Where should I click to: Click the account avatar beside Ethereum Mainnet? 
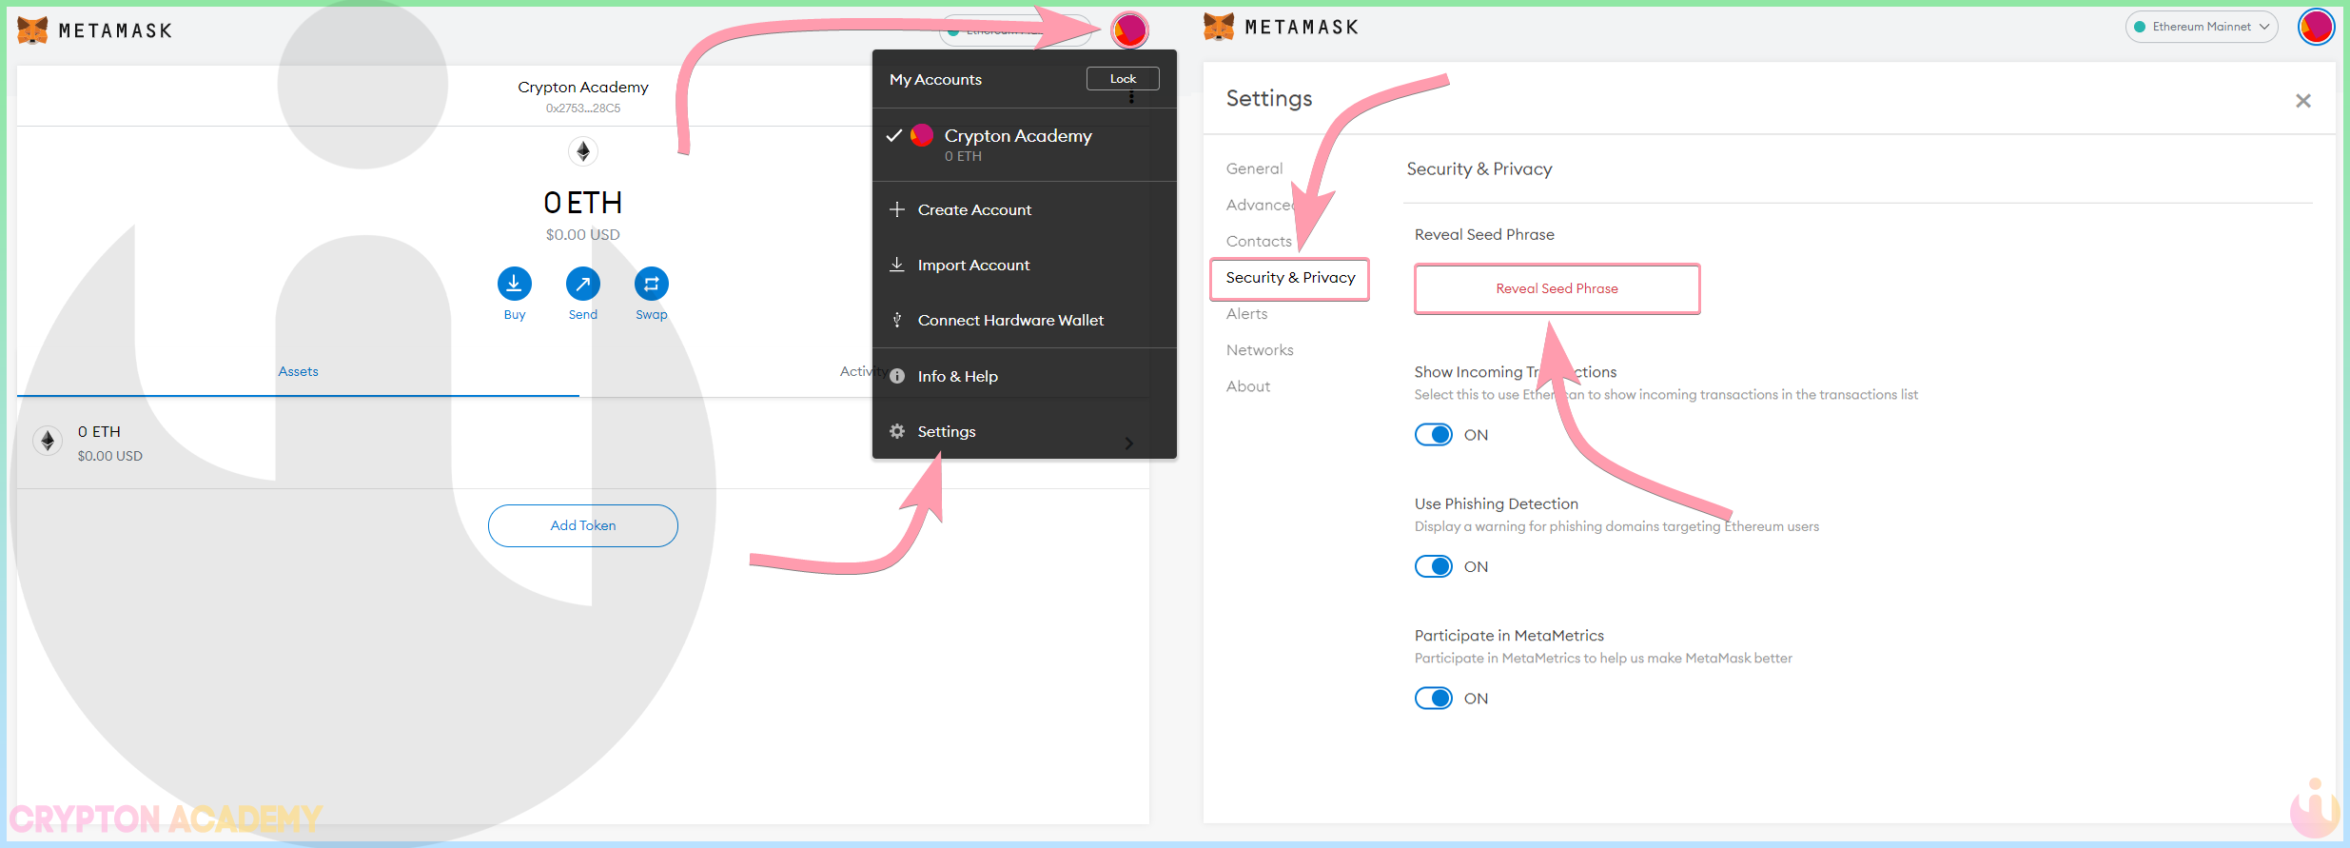[x=2316, y=27]
